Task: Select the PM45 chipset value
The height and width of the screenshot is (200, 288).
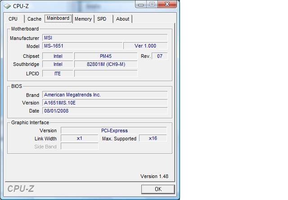Action: click(x=106, y=56)
